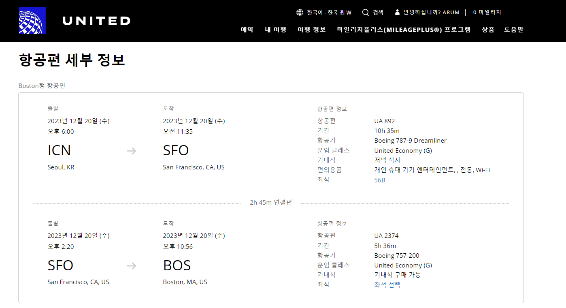This screenshot has height=308, width=566.
Task: Click the person account icon
Action: (397, 12)
